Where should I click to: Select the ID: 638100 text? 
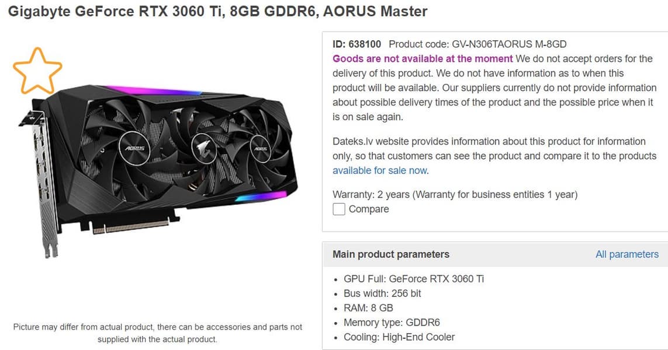[x=357, y=44]
